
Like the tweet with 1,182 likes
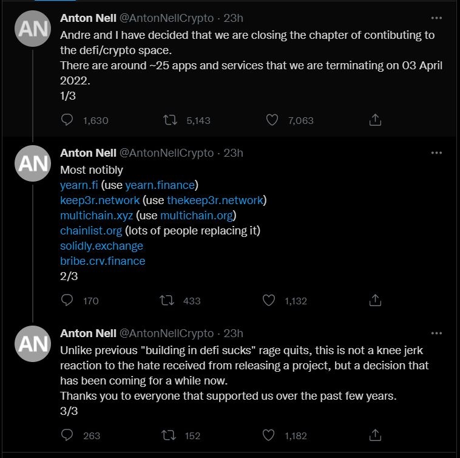coord(269,435)
